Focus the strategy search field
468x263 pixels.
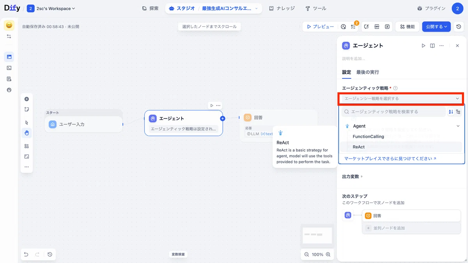point(393,112)
